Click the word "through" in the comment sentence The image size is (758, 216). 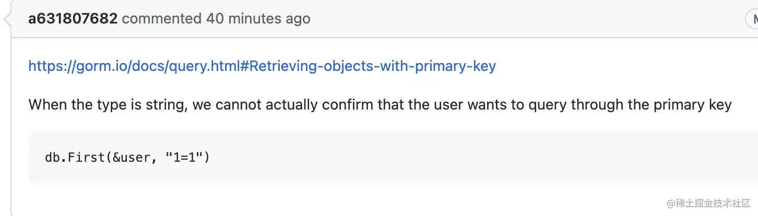597,105
